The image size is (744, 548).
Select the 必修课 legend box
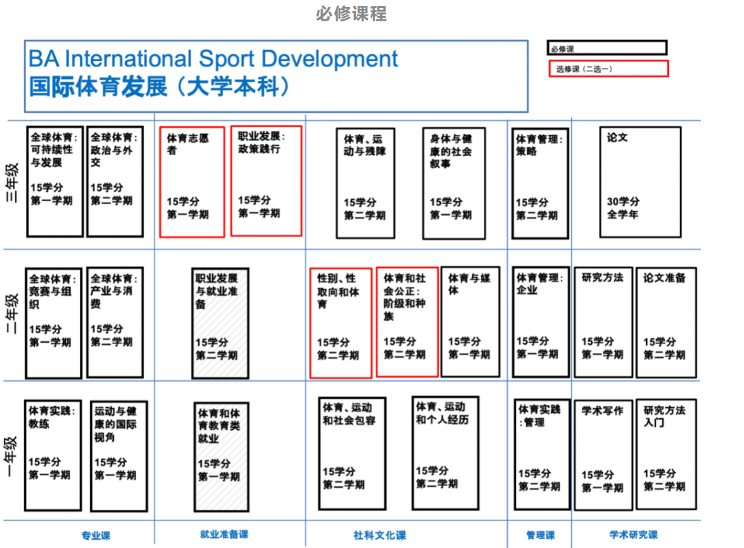607,49
